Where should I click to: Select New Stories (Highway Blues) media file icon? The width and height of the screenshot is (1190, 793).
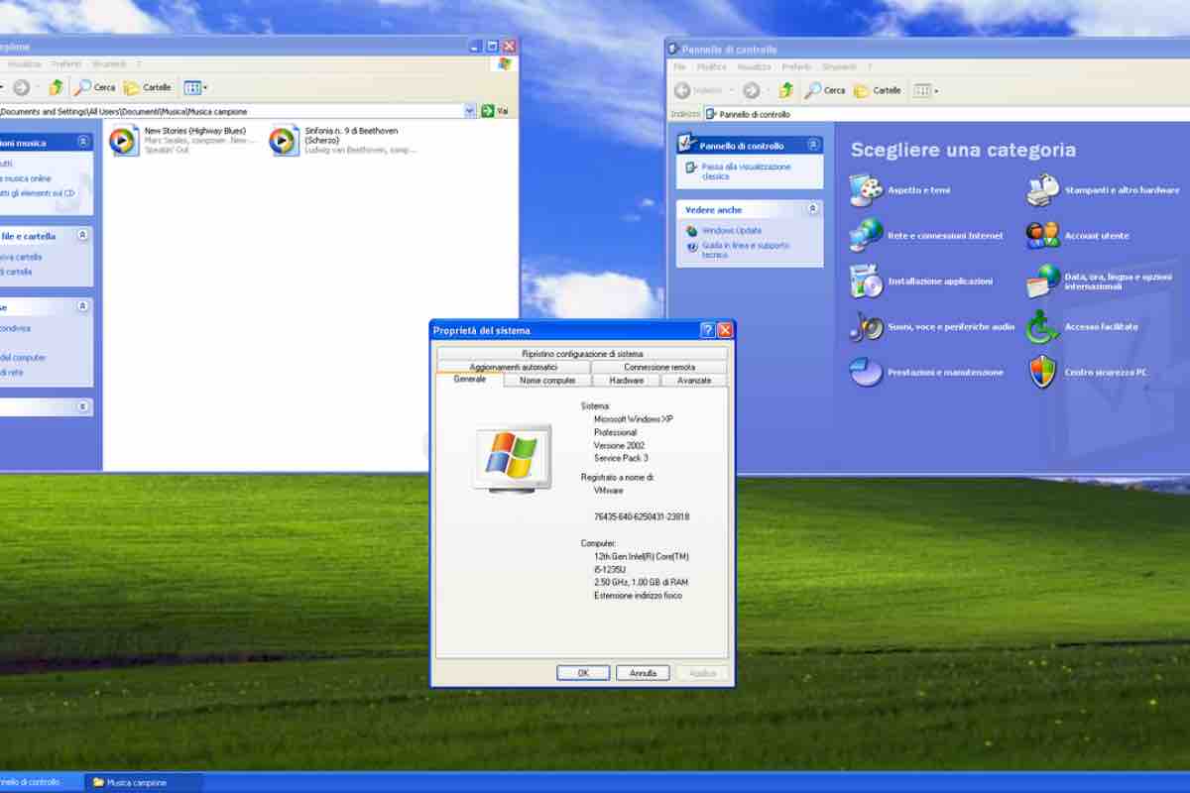124,141
